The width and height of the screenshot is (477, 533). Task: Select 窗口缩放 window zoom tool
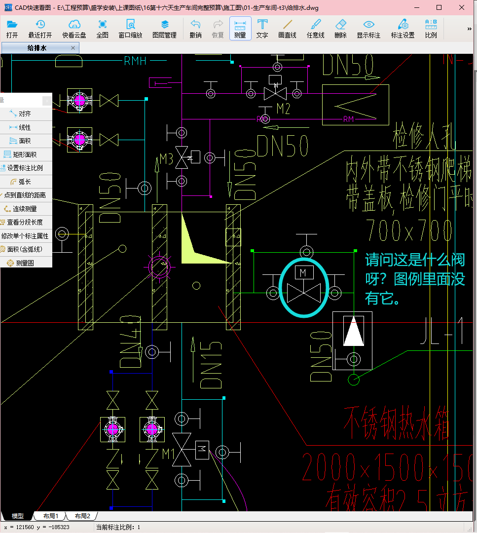pyautogui.click(x=130, y=29)
